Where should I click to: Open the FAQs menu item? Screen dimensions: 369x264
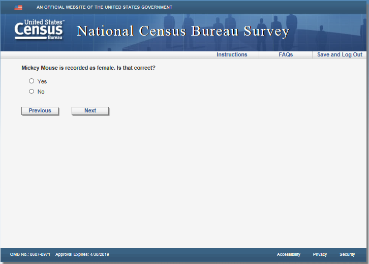pos(286,54)
